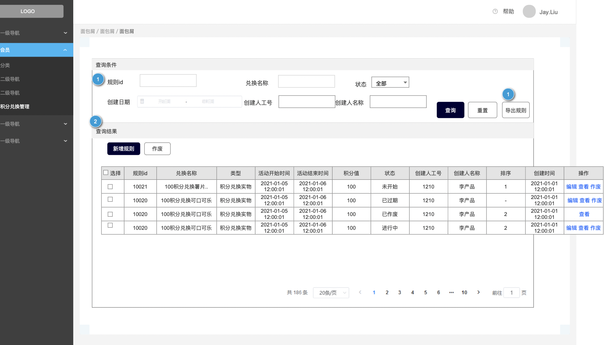The width and height of the screenshot is (604, 345).
Task: Check the row for 100积分兑换薯片
Action: pos(110,187)
